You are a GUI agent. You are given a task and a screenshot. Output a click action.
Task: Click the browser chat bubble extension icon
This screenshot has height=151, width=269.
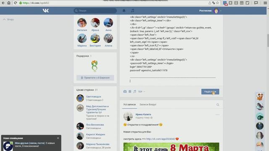click(256, 3)
